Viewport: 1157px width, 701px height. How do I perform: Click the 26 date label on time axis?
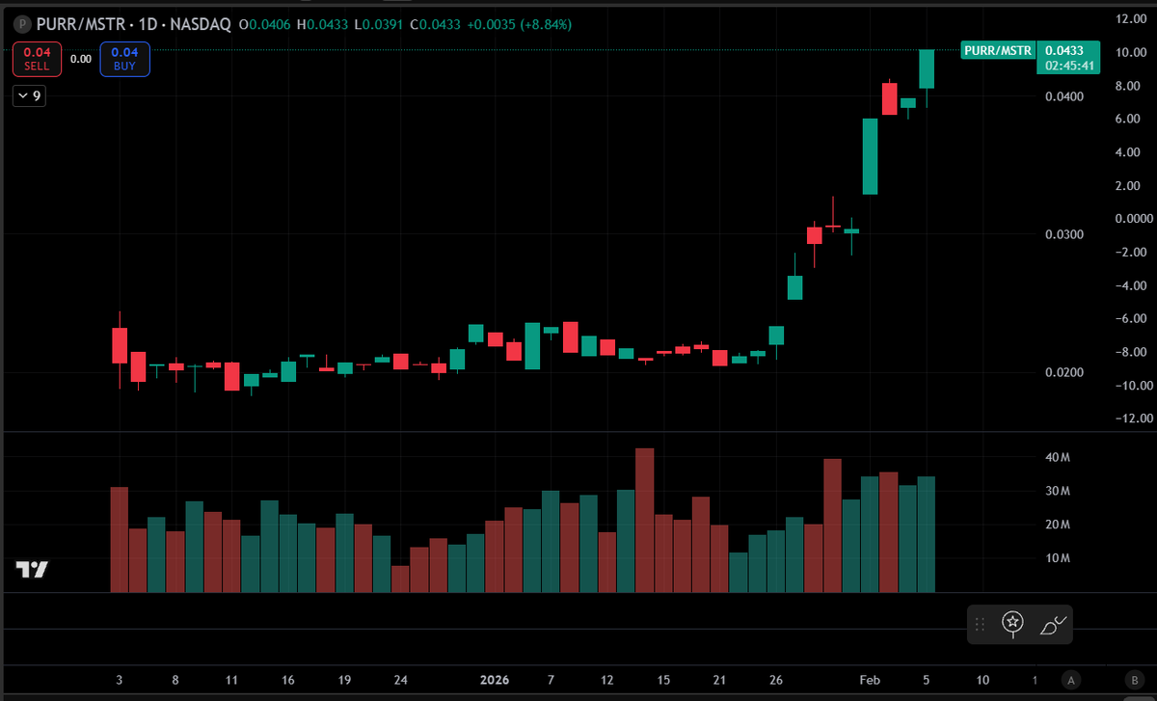point(777,679)
